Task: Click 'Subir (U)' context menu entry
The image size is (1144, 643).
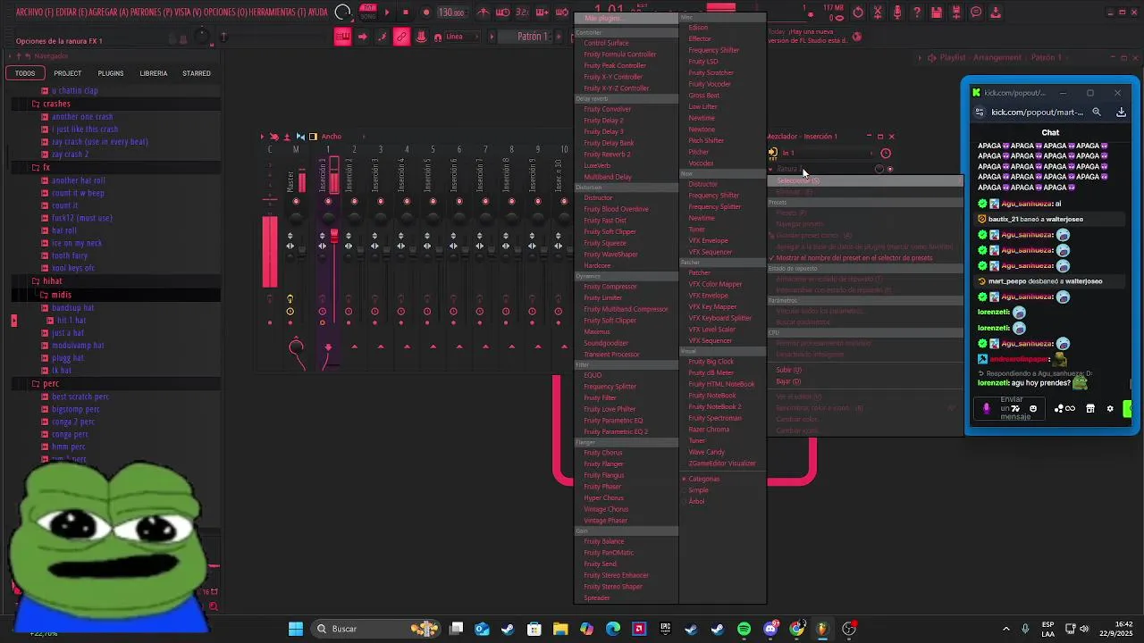Action: coord(789,370)
